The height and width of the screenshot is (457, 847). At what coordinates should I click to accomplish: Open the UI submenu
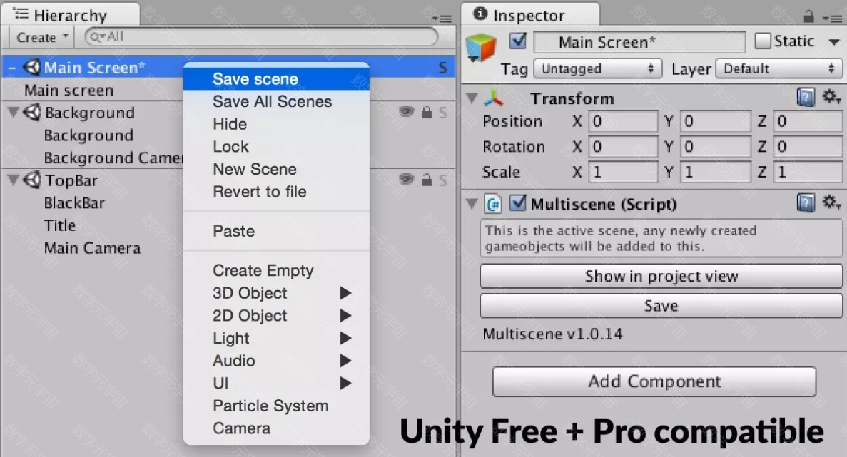coord(277,384)
